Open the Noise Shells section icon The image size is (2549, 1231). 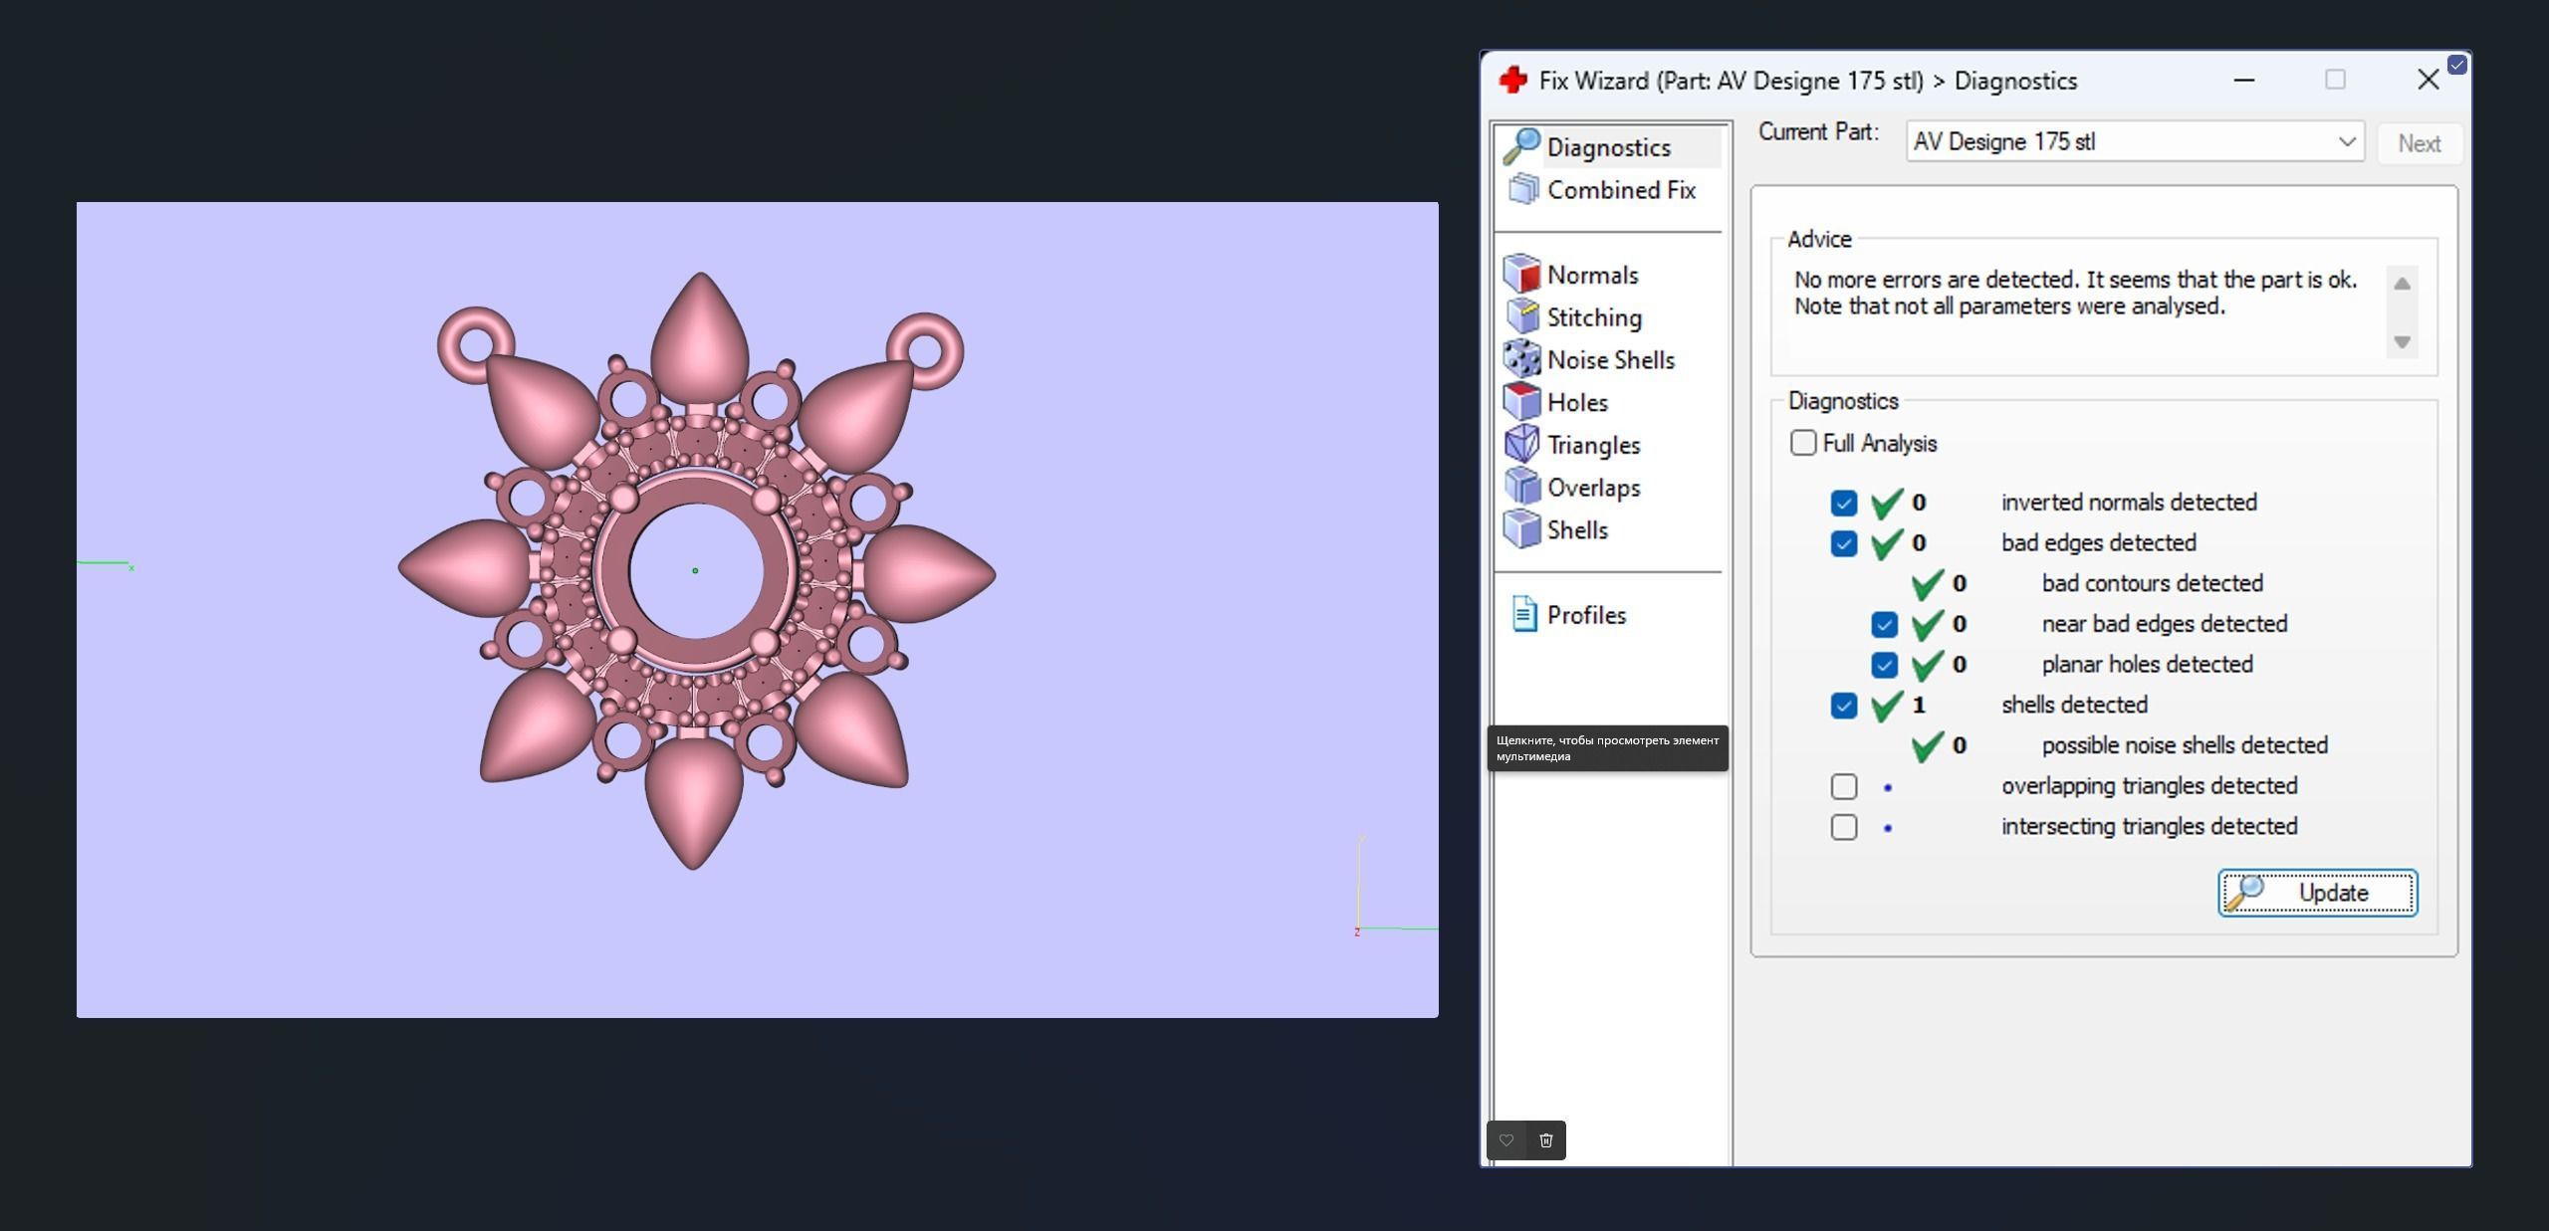tap(1521, 359)
